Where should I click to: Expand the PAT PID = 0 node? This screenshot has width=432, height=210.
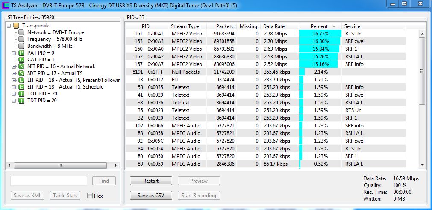pyautogui.click(x=14, y=53)
